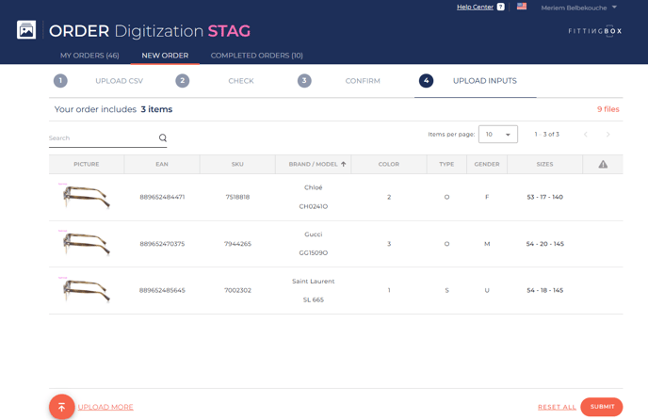This screenshot has height=420, width=648.
Task: Sort by the EAN column header
Action: [162, 164]
